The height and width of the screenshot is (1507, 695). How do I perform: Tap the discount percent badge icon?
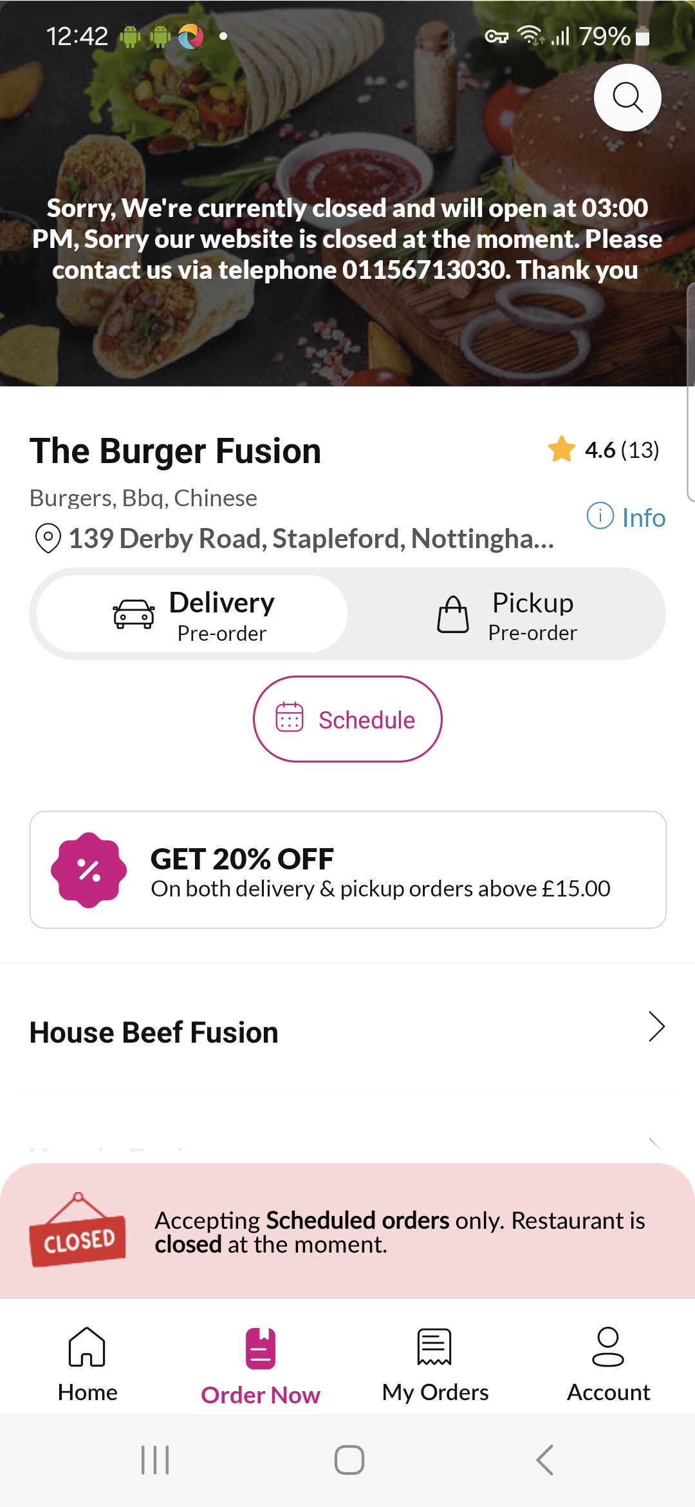(89, 870)
